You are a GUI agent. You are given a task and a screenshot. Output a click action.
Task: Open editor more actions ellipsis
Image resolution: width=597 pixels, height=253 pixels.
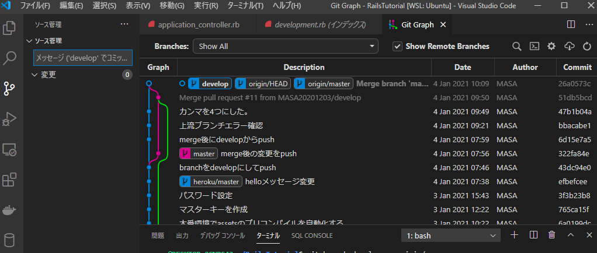589,24
